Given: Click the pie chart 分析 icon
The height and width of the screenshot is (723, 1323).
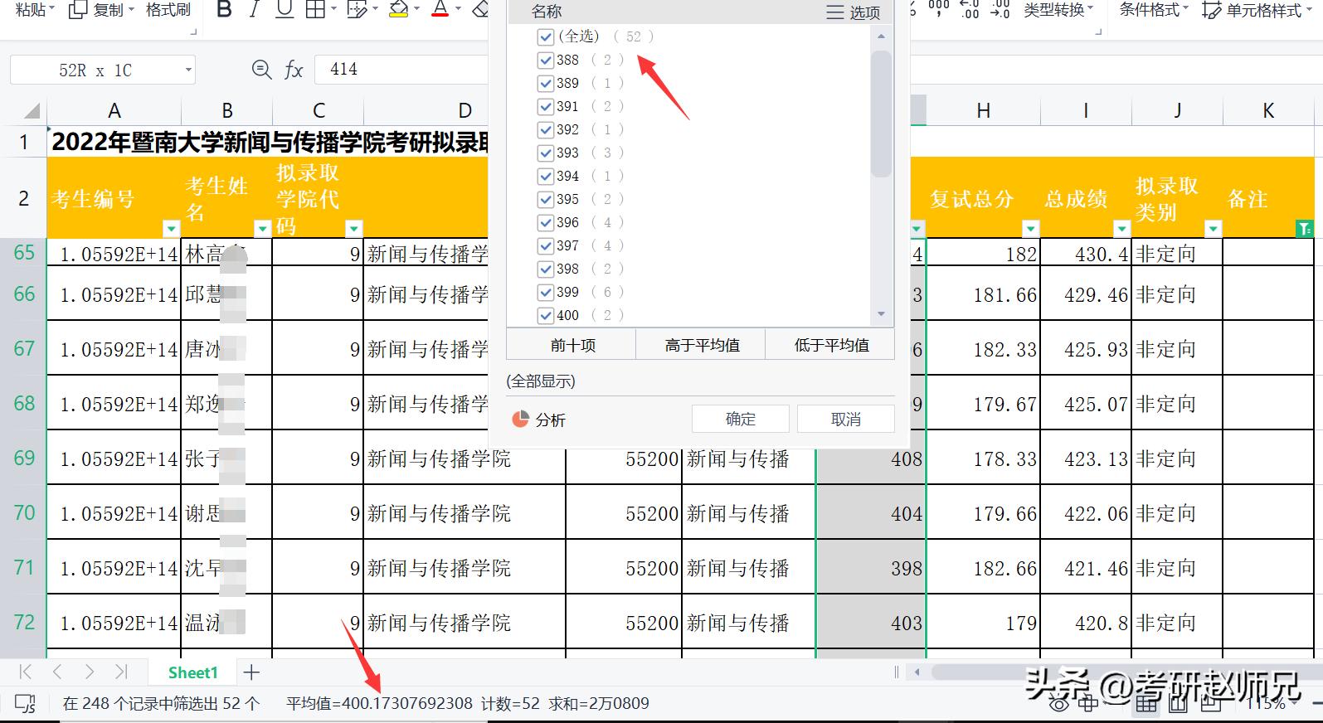Looking at the screenshot, I should (521, 420).
